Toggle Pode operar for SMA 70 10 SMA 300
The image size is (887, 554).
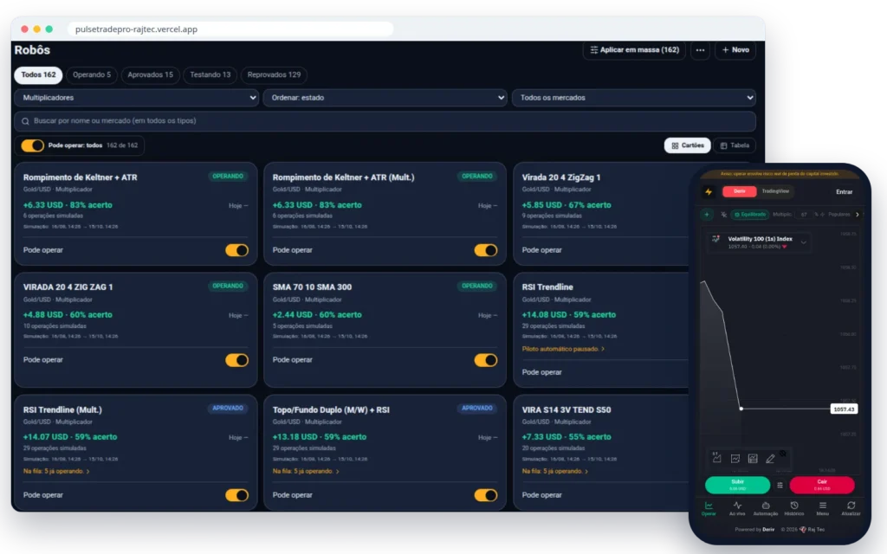click(485, 359)
